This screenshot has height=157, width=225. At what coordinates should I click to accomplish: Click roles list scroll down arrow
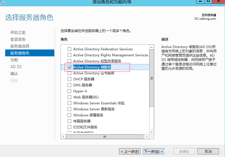[x=152, y=132]
